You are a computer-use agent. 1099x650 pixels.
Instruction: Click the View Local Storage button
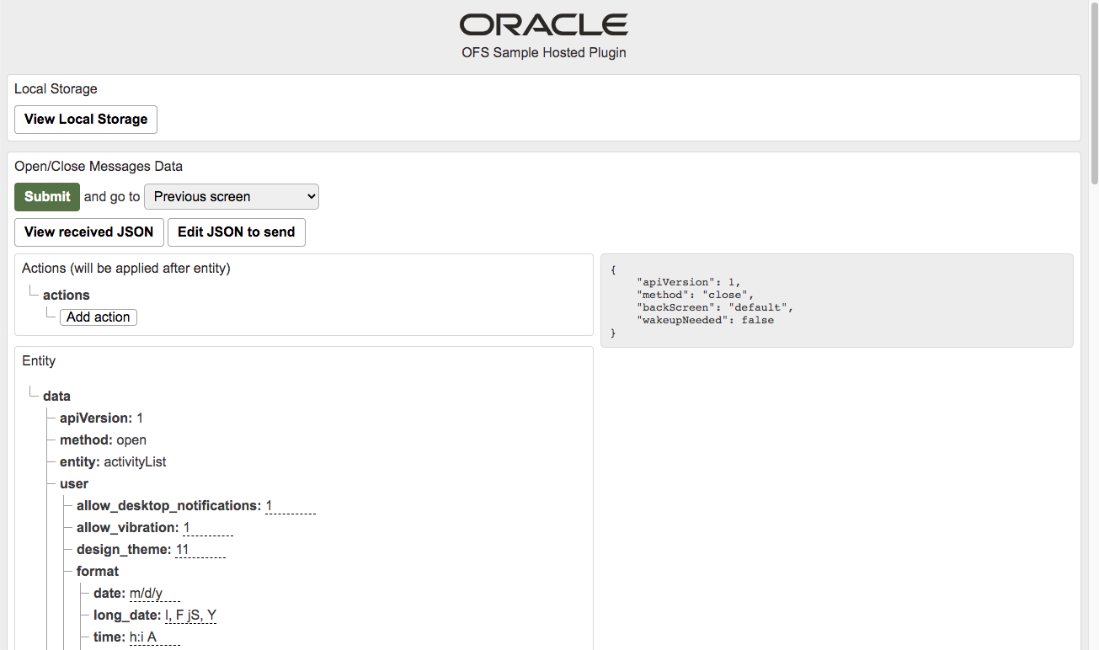[x=85, y=119]
